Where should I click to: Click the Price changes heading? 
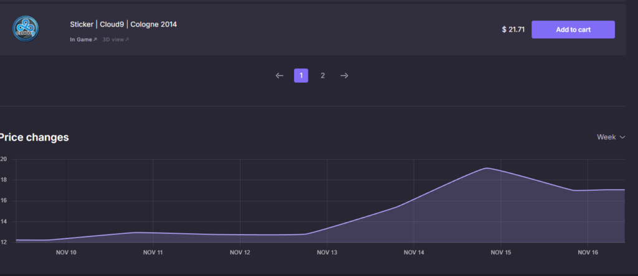click(34, 137)
